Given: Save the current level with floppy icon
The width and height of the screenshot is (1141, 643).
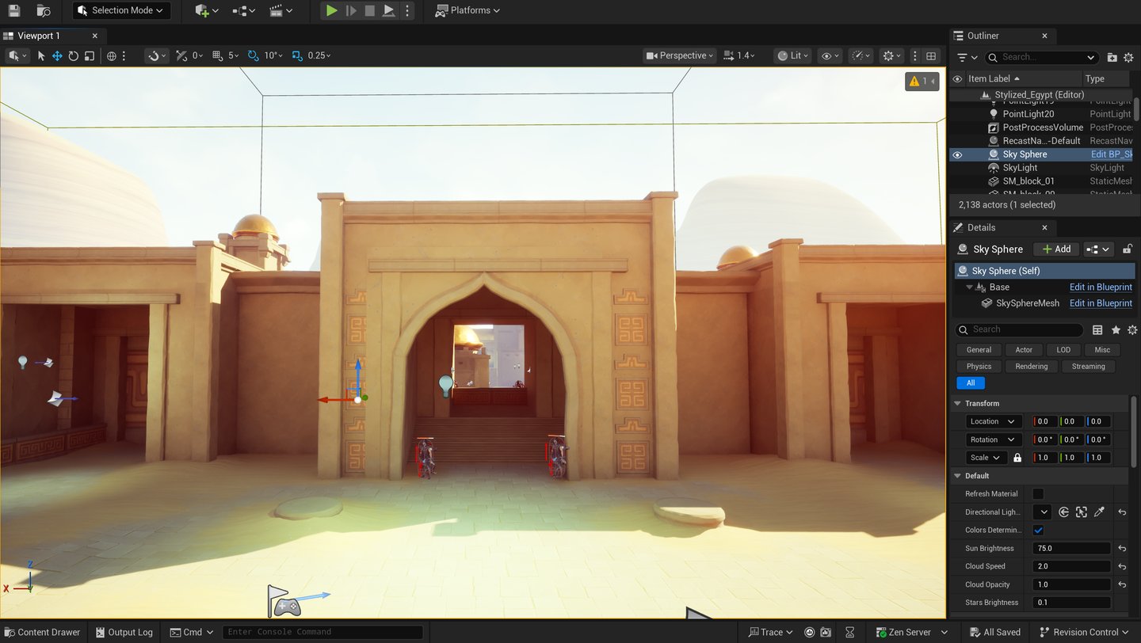Looking at the screenshot, I should [x=14, y=10].
